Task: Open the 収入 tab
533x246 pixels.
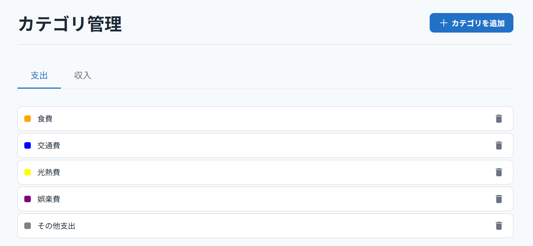Action: [83, 76]
